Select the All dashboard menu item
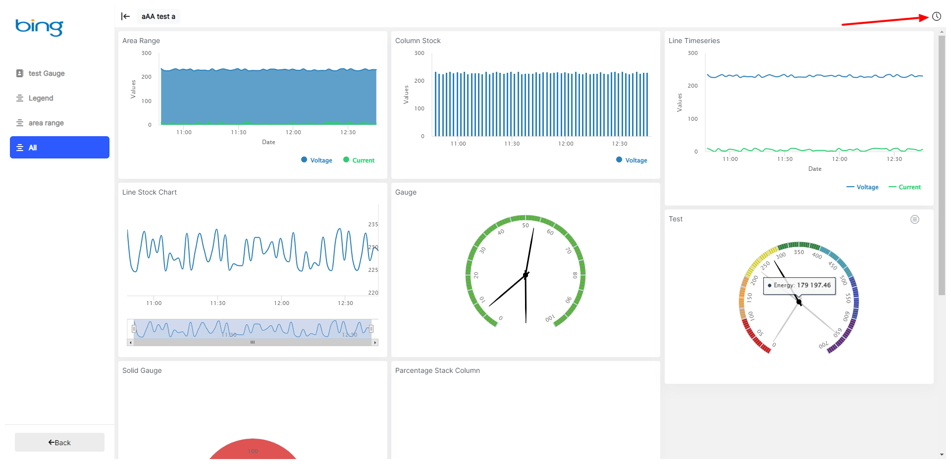This screenshot has height=464, width=951. pos(59,148)
